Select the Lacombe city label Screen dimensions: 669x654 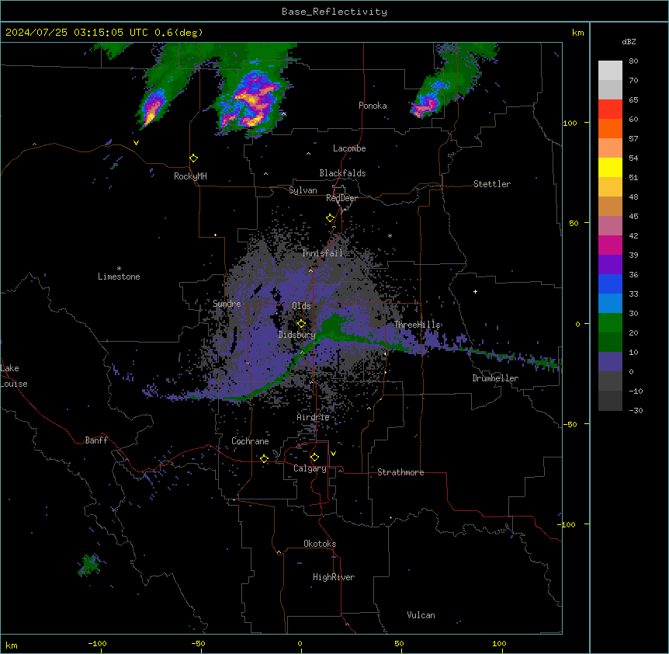click(349, 148)
